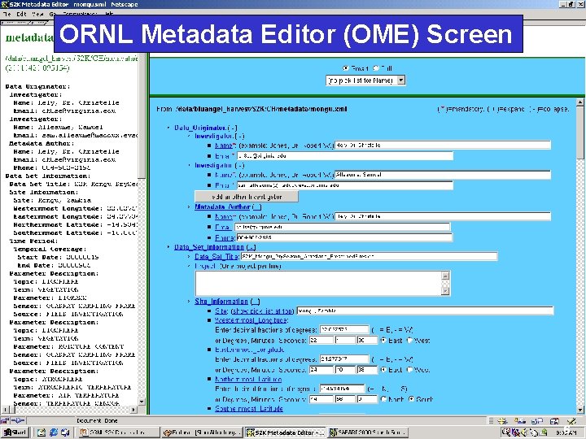Click the left metadata pane's scroll-down arrow
The width and height of the screenshot is (586, 439).
142,402
